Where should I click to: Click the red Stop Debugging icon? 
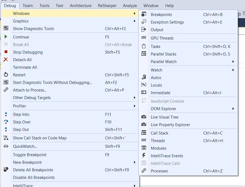pyautogui.click(x=6, y=52)
